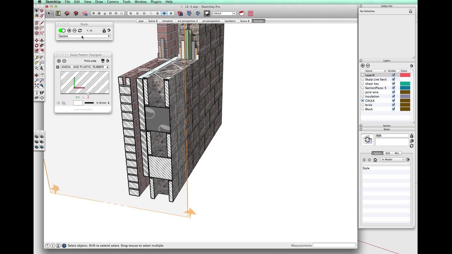
Task: Click the red half-circle toolbar icon
Action: [x=242, y=13]
